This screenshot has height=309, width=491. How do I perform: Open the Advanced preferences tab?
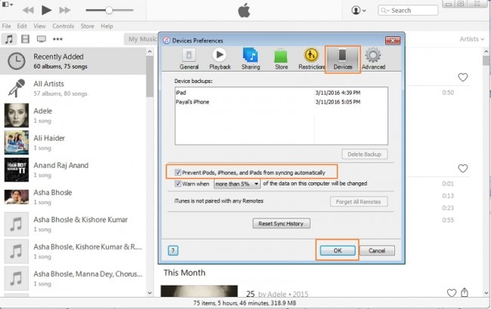tap(373, 59)
